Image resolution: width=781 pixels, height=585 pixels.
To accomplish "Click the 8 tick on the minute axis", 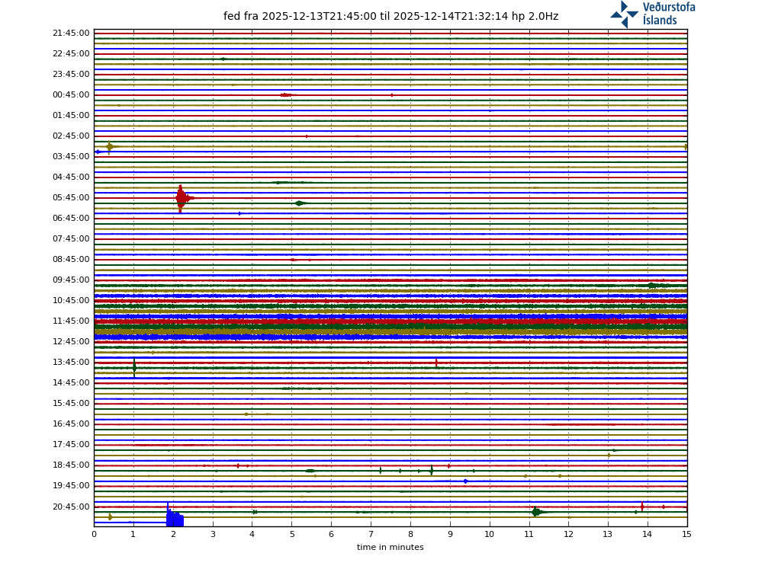I will 410,535.
